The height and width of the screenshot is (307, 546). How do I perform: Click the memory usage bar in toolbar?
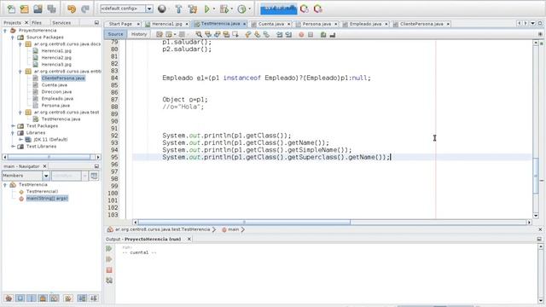tap(279, 9)
